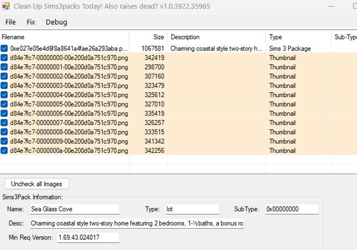
Task: Click the Desc text field
Action: [x=136, y=223]
